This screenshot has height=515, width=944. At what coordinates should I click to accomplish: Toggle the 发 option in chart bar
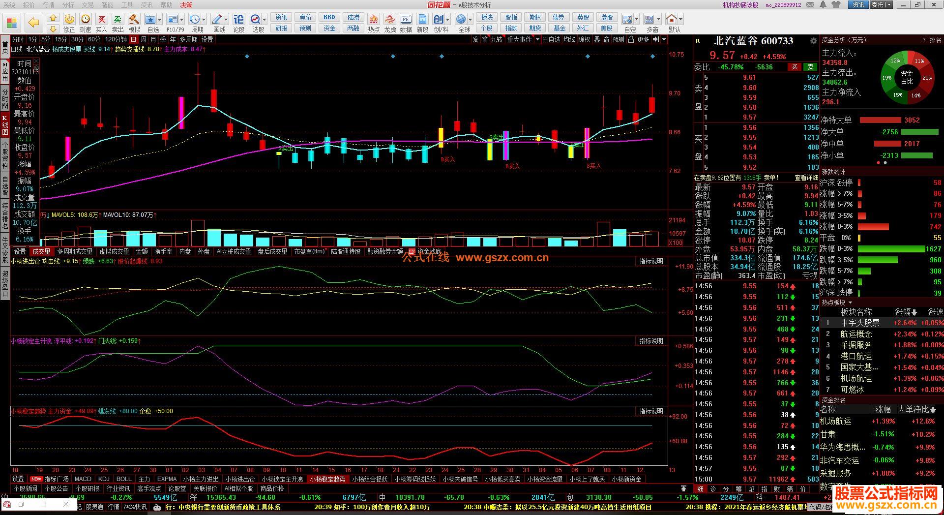[475, 39]
